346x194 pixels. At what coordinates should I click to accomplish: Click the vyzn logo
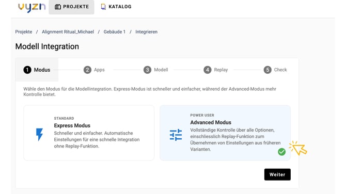(32, 7)
